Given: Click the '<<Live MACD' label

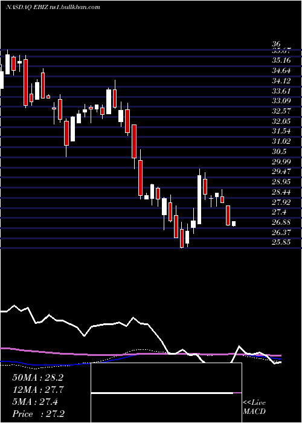Looking at the screenshot, I should pyautogui.click(x=254, y=407).
